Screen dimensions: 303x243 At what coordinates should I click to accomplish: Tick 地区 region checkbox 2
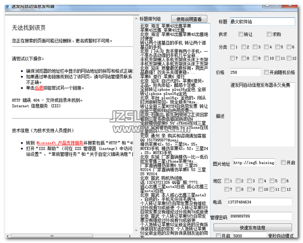238,181
